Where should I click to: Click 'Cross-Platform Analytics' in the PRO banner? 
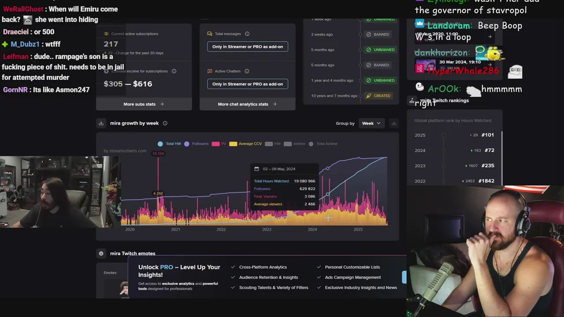pos(263,267)
